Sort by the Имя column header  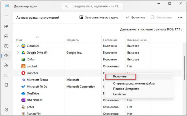(19, 40)
